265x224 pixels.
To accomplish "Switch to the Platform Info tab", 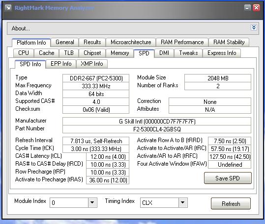I will 31,43.
